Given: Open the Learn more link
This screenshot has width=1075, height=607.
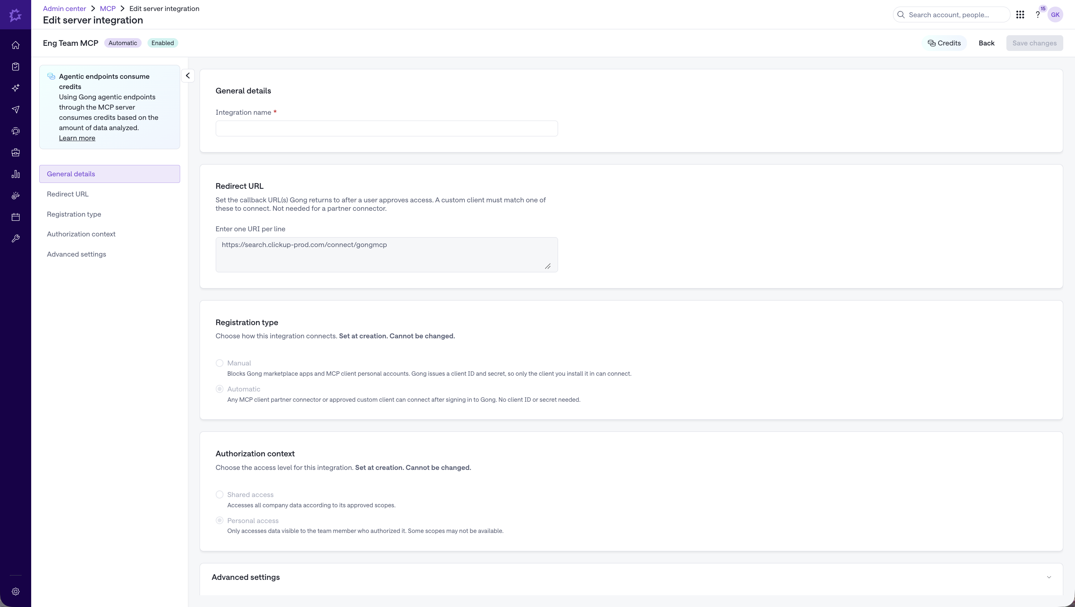Looking at the screenshot, I should click(77, 138).
